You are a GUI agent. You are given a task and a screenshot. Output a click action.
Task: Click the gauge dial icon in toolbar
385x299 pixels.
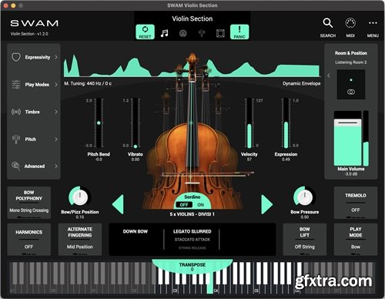point(183,33)
